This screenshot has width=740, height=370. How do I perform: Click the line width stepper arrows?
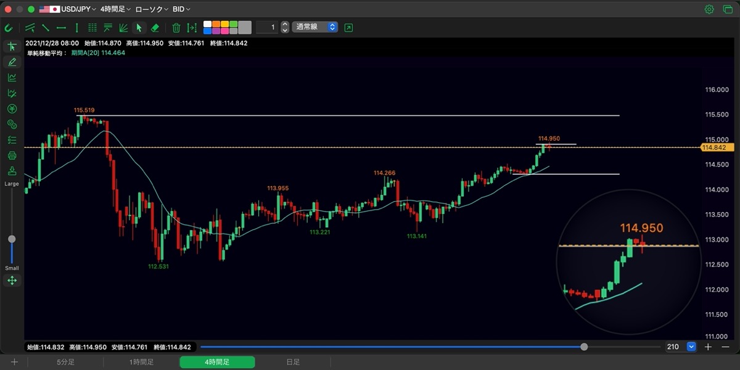point(285,27)
